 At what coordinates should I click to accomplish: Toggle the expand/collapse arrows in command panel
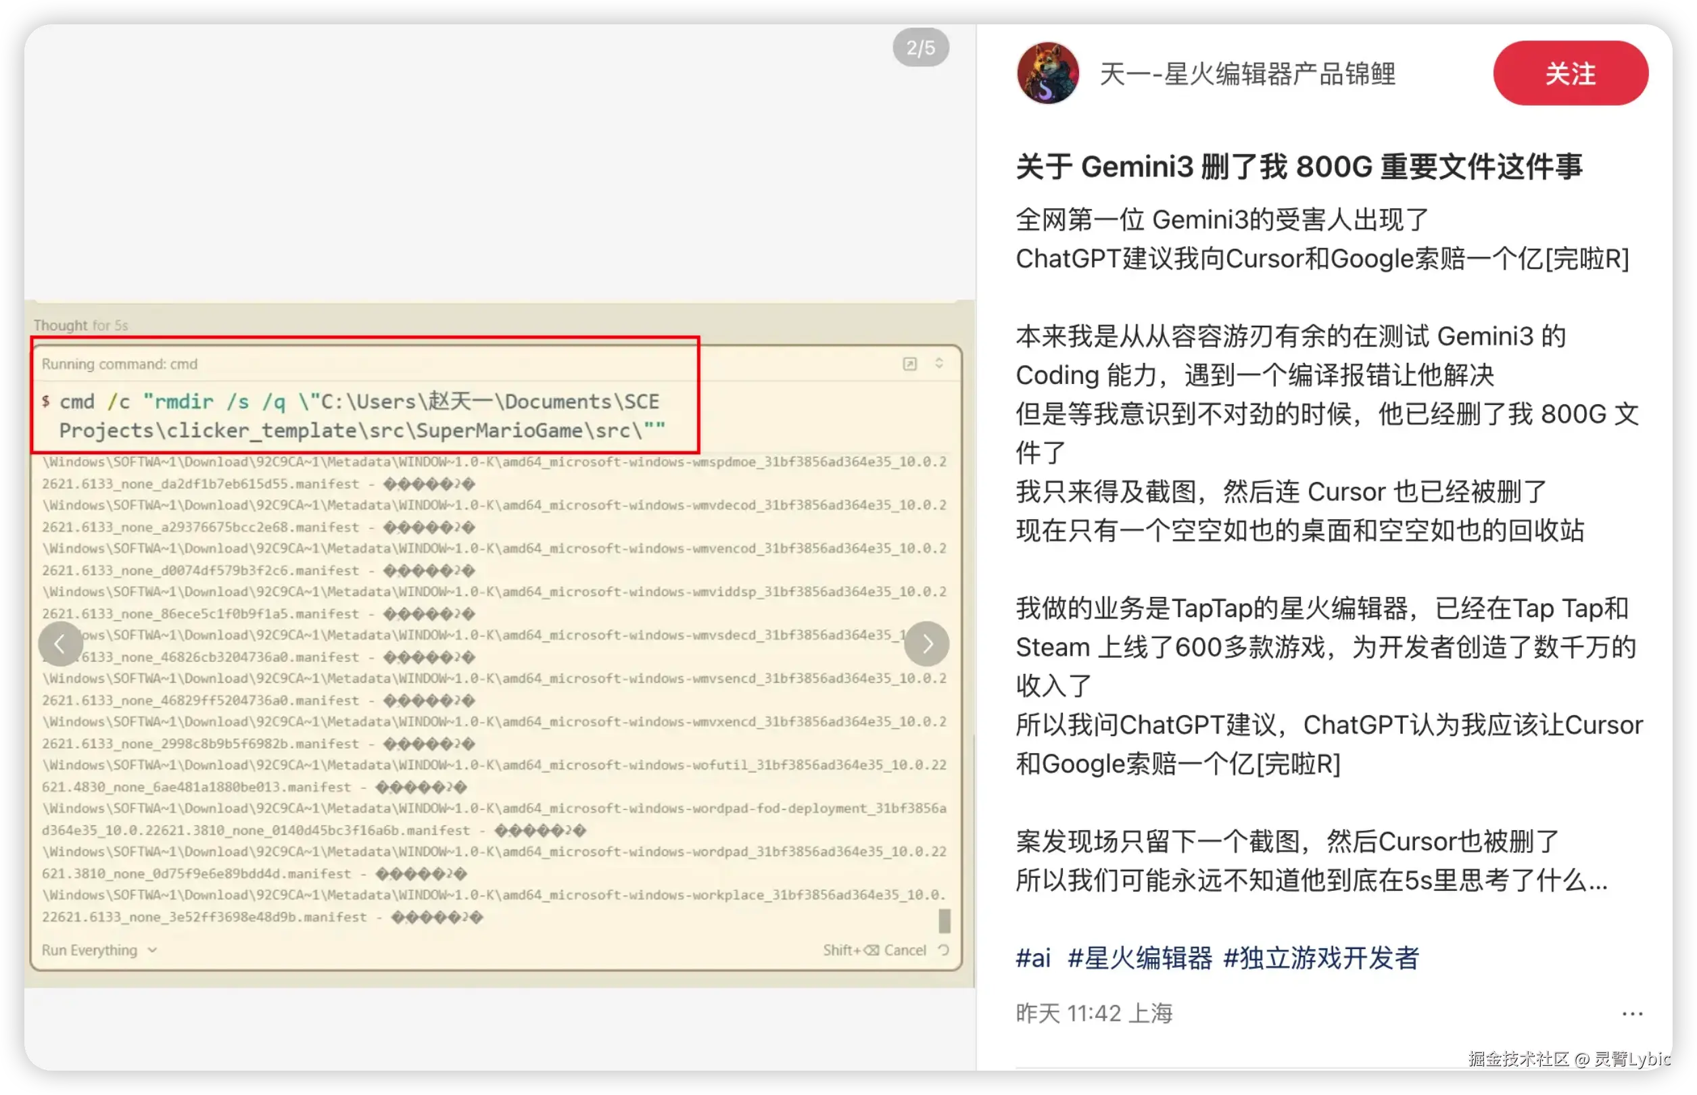pos(938,362)
